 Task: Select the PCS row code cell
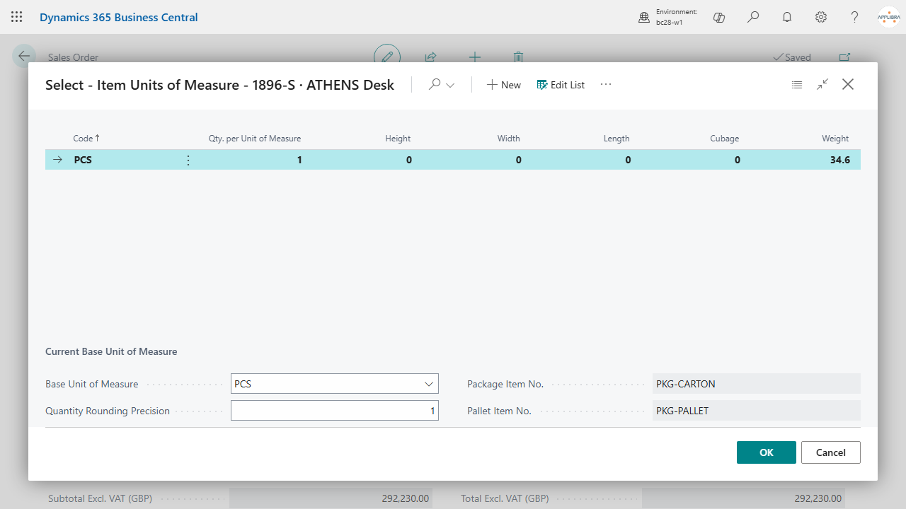coord(83,160)
